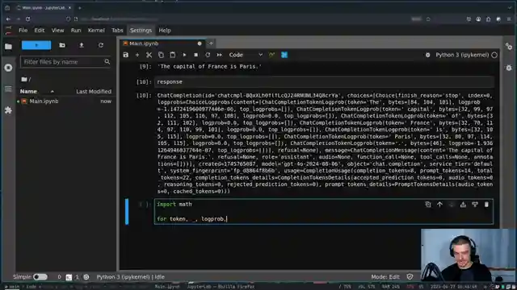The height and width of the screenshot is (290, 517).
Task: Upload files with the upload arrow icon
Action: [82, 45]
